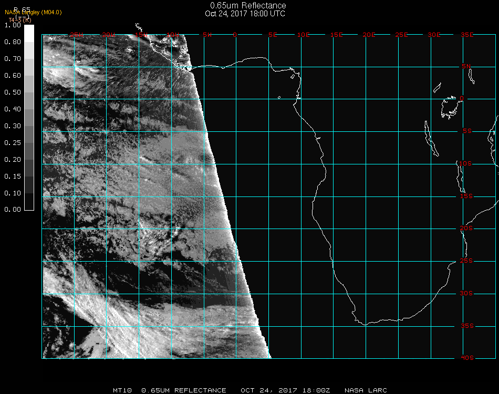Click the footer "0.65UM REFLECTANCE" text
The image size is (499, 394).
184,390
